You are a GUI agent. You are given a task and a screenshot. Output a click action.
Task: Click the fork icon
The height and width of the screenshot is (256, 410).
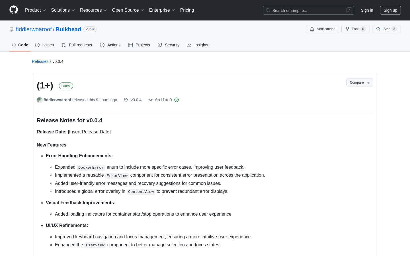[x=347, y=29]
